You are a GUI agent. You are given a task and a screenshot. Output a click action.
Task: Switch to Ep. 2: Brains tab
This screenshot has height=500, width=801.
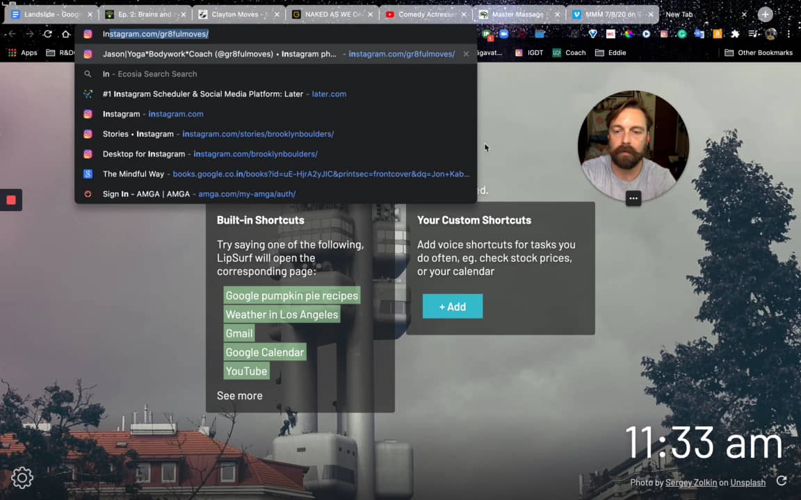pos(145,15)
